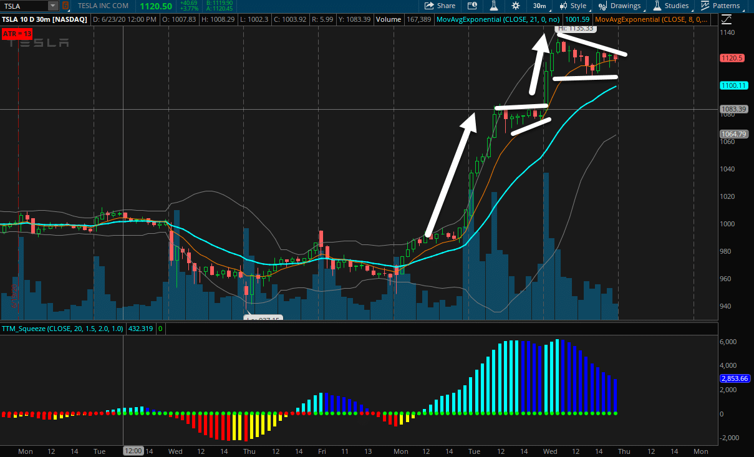Image resolution: width=754 pixels, height=457 pixels.
Task: Click the last price 1120.50
Action: (x=156, y=6)
